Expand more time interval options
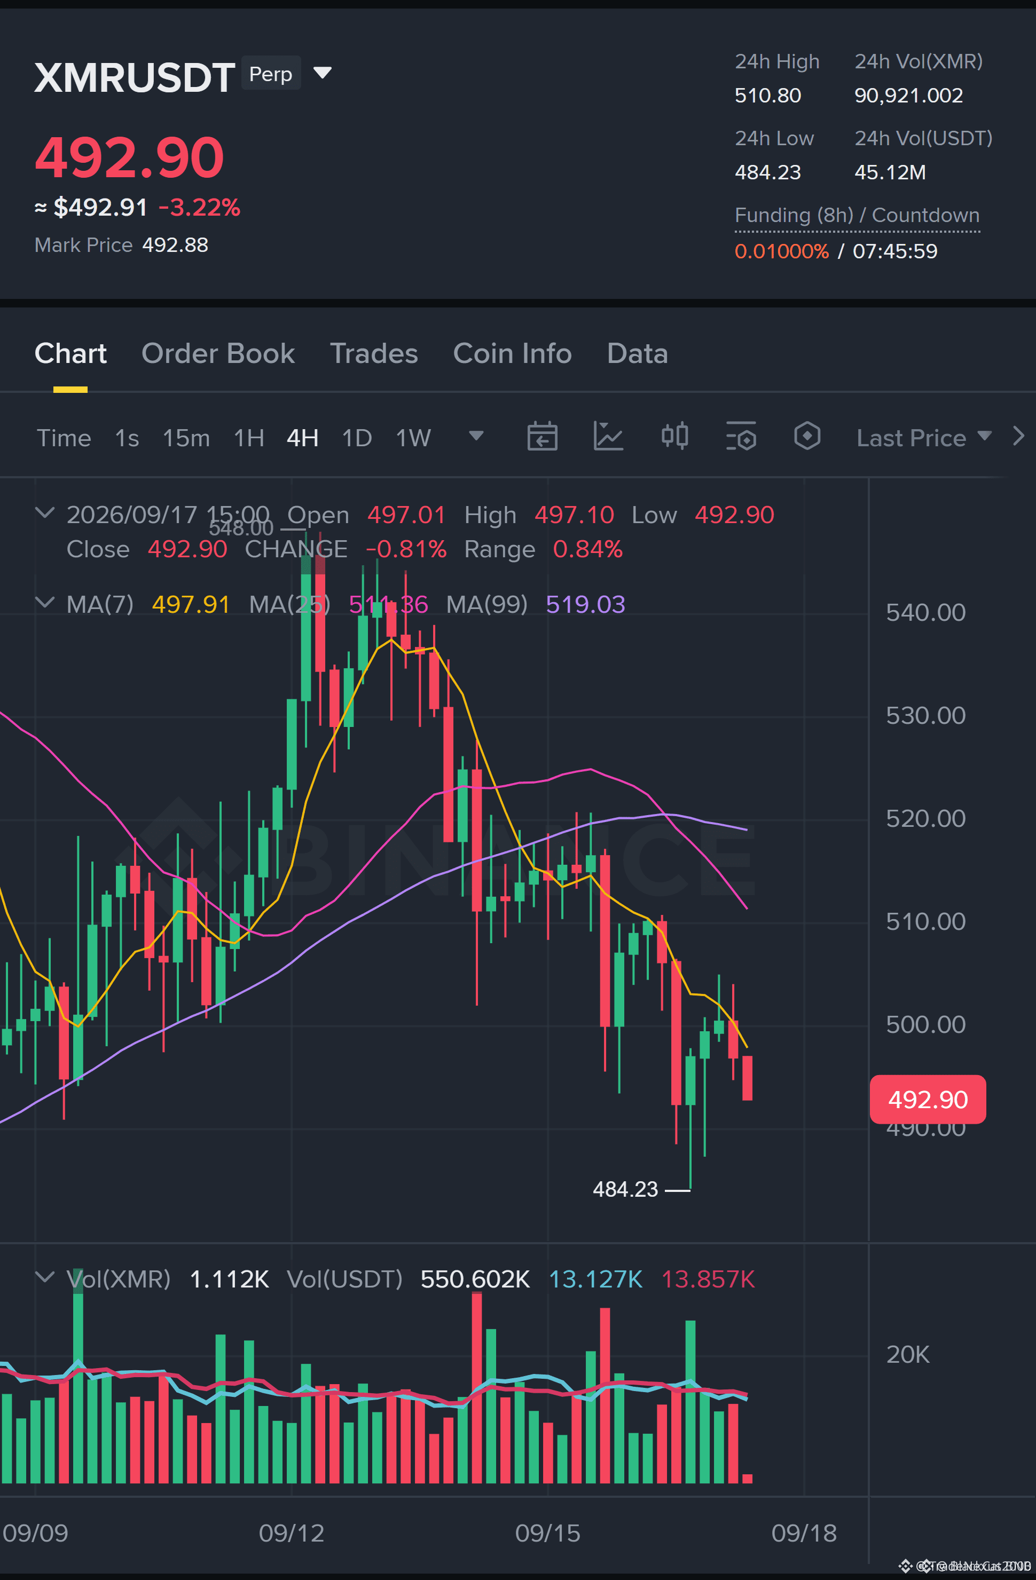The image size is (1036, 1580). click(476, 436)
